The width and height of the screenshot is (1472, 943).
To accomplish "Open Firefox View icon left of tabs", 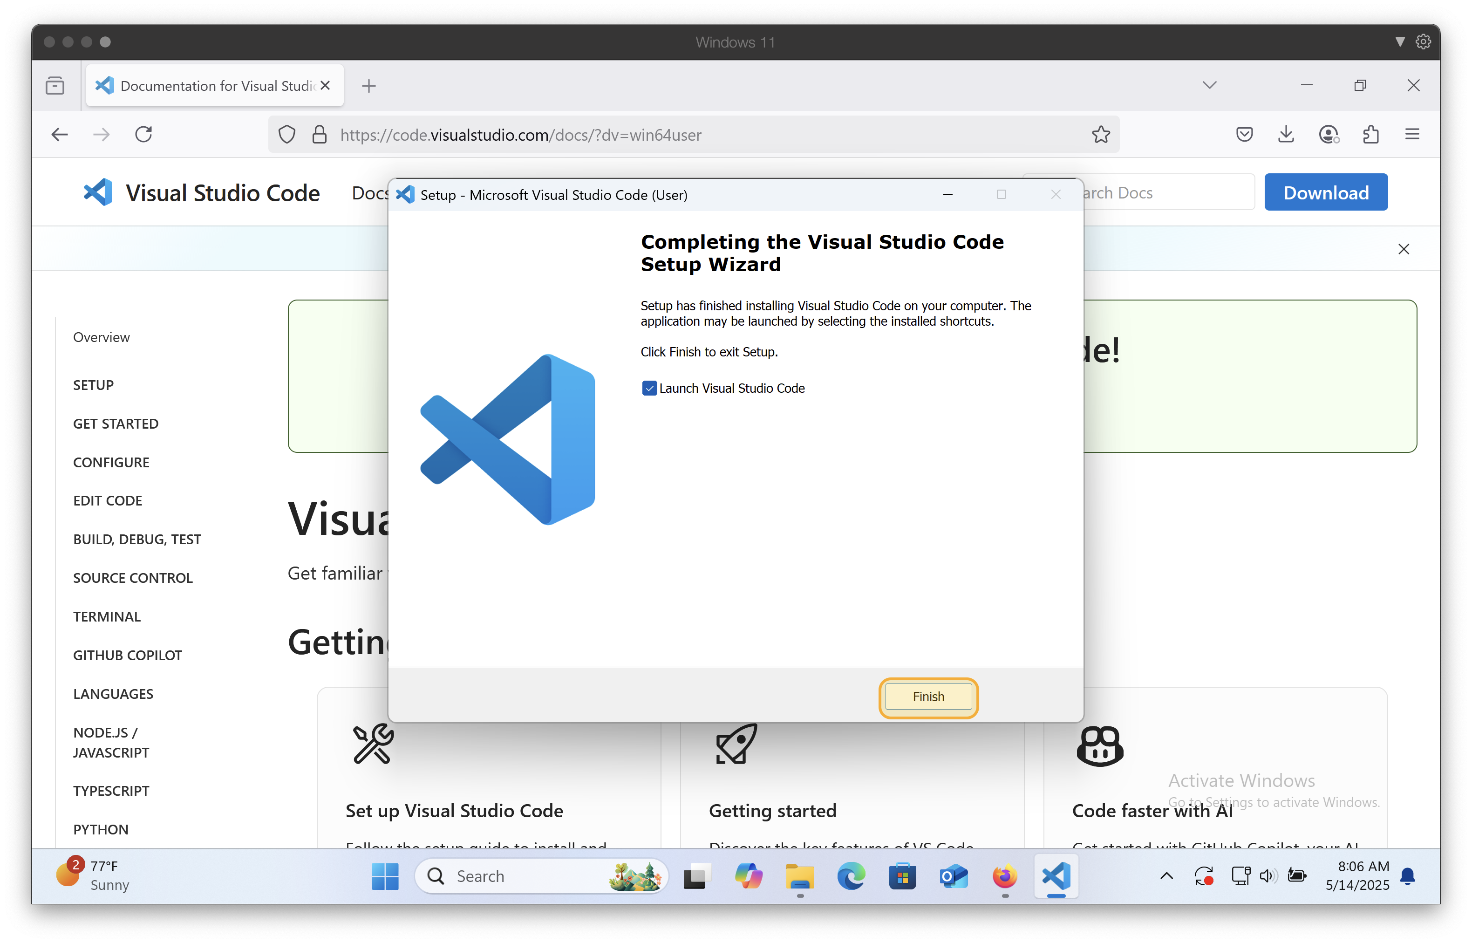I will (55, 86).
